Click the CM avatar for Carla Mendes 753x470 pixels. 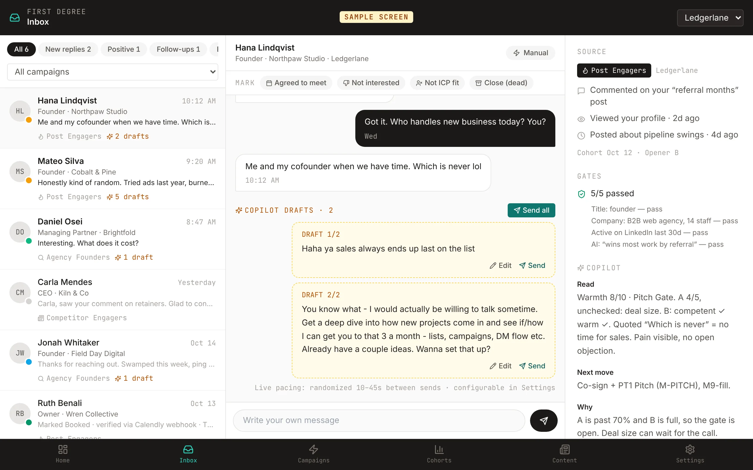pos(20,292)
